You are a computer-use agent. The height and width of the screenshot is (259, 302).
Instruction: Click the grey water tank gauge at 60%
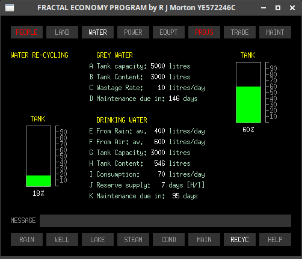(248, 93)
